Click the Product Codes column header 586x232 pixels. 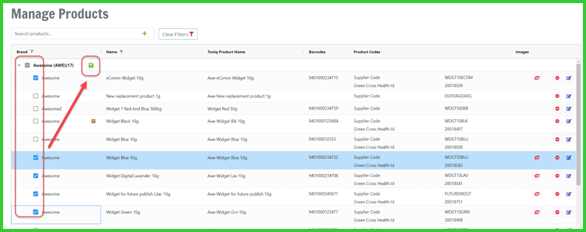366,52
